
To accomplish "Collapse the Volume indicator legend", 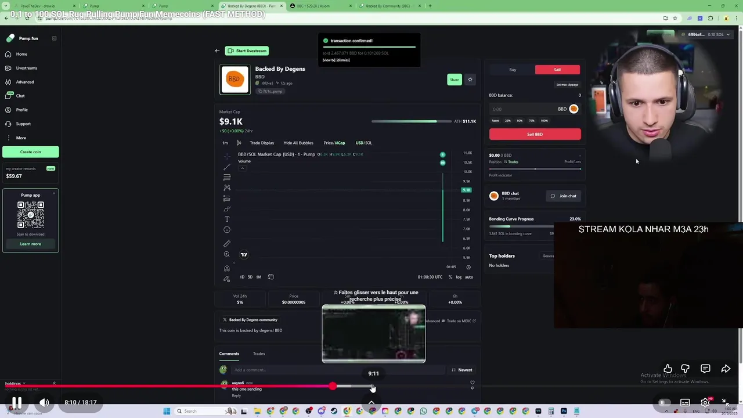I will click(x=242, y=168).
